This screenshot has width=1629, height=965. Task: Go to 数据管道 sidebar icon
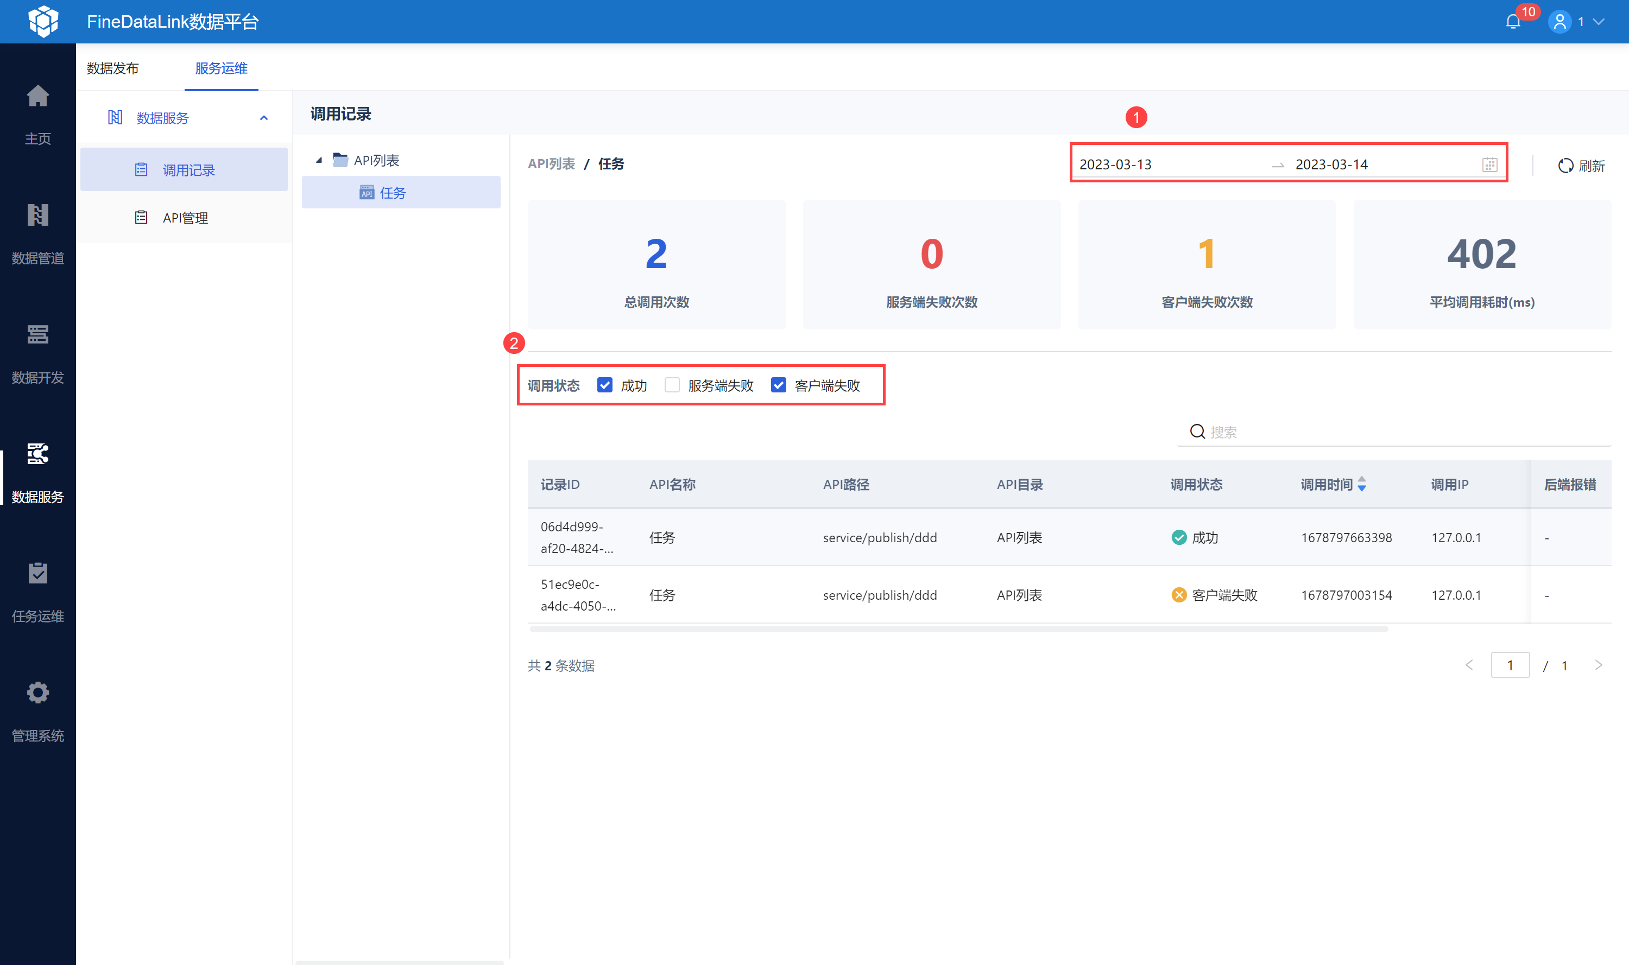click(x=37, y=216)
